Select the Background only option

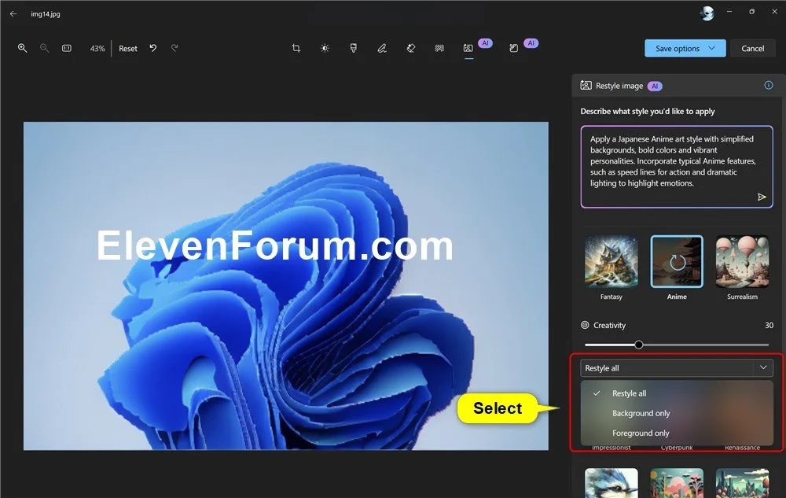pyautogui.click(x=677, y=413)
